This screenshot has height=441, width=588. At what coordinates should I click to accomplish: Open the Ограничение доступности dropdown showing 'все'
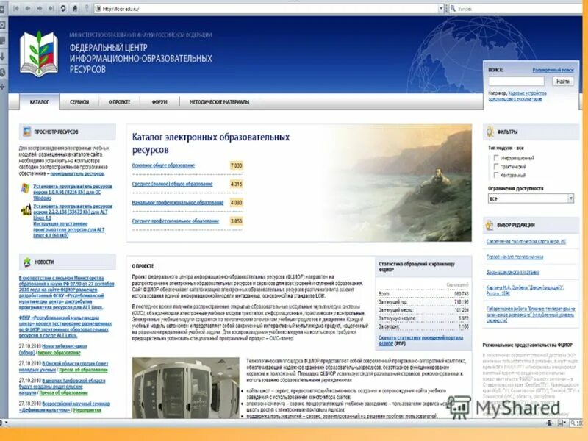point(570,198)
